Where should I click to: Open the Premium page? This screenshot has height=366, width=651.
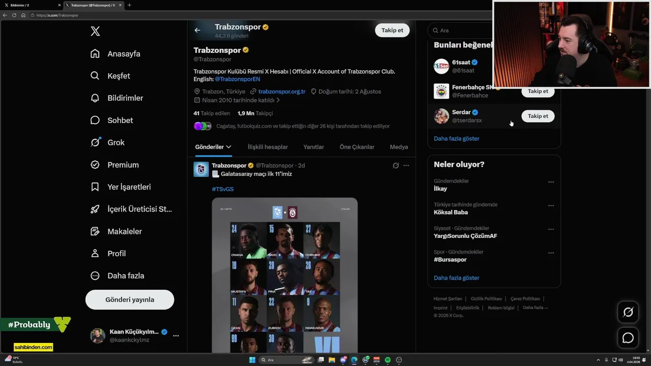coord(114,165)
